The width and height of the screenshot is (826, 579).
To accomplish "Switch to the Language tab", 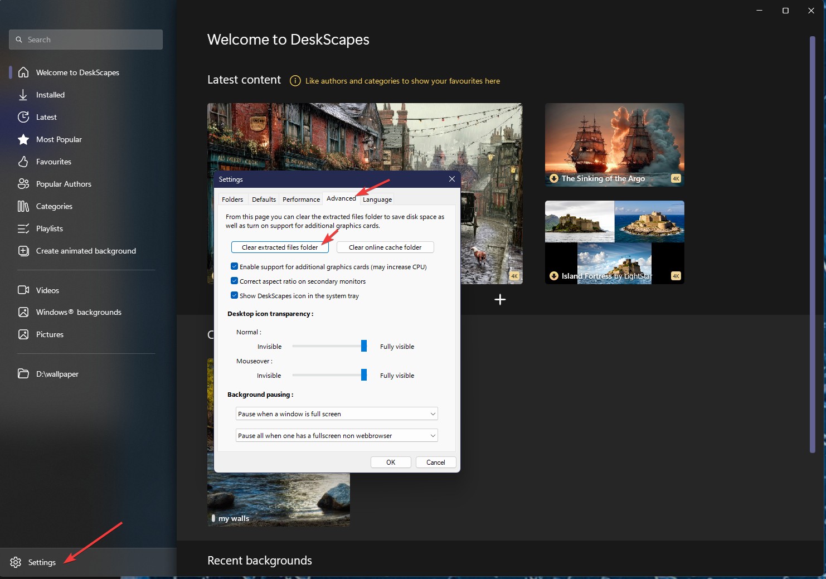I will coord(377,200).
